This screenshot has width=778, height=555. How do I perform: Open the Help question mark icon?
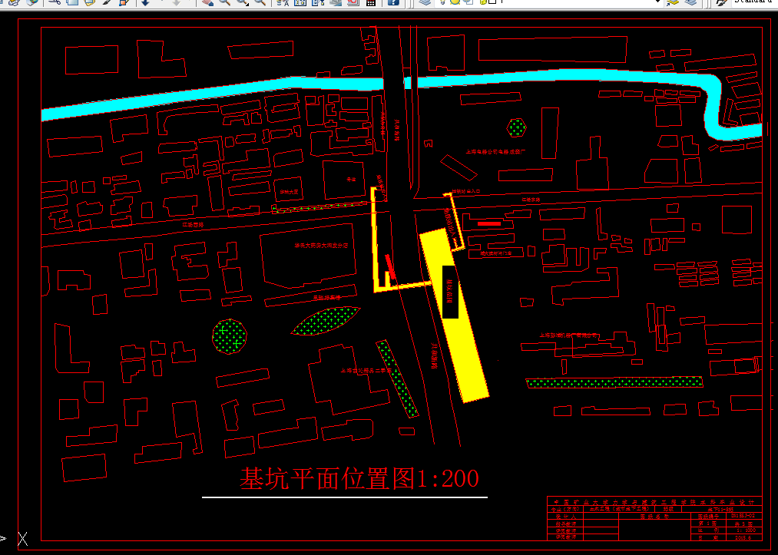tap(393, 2)
